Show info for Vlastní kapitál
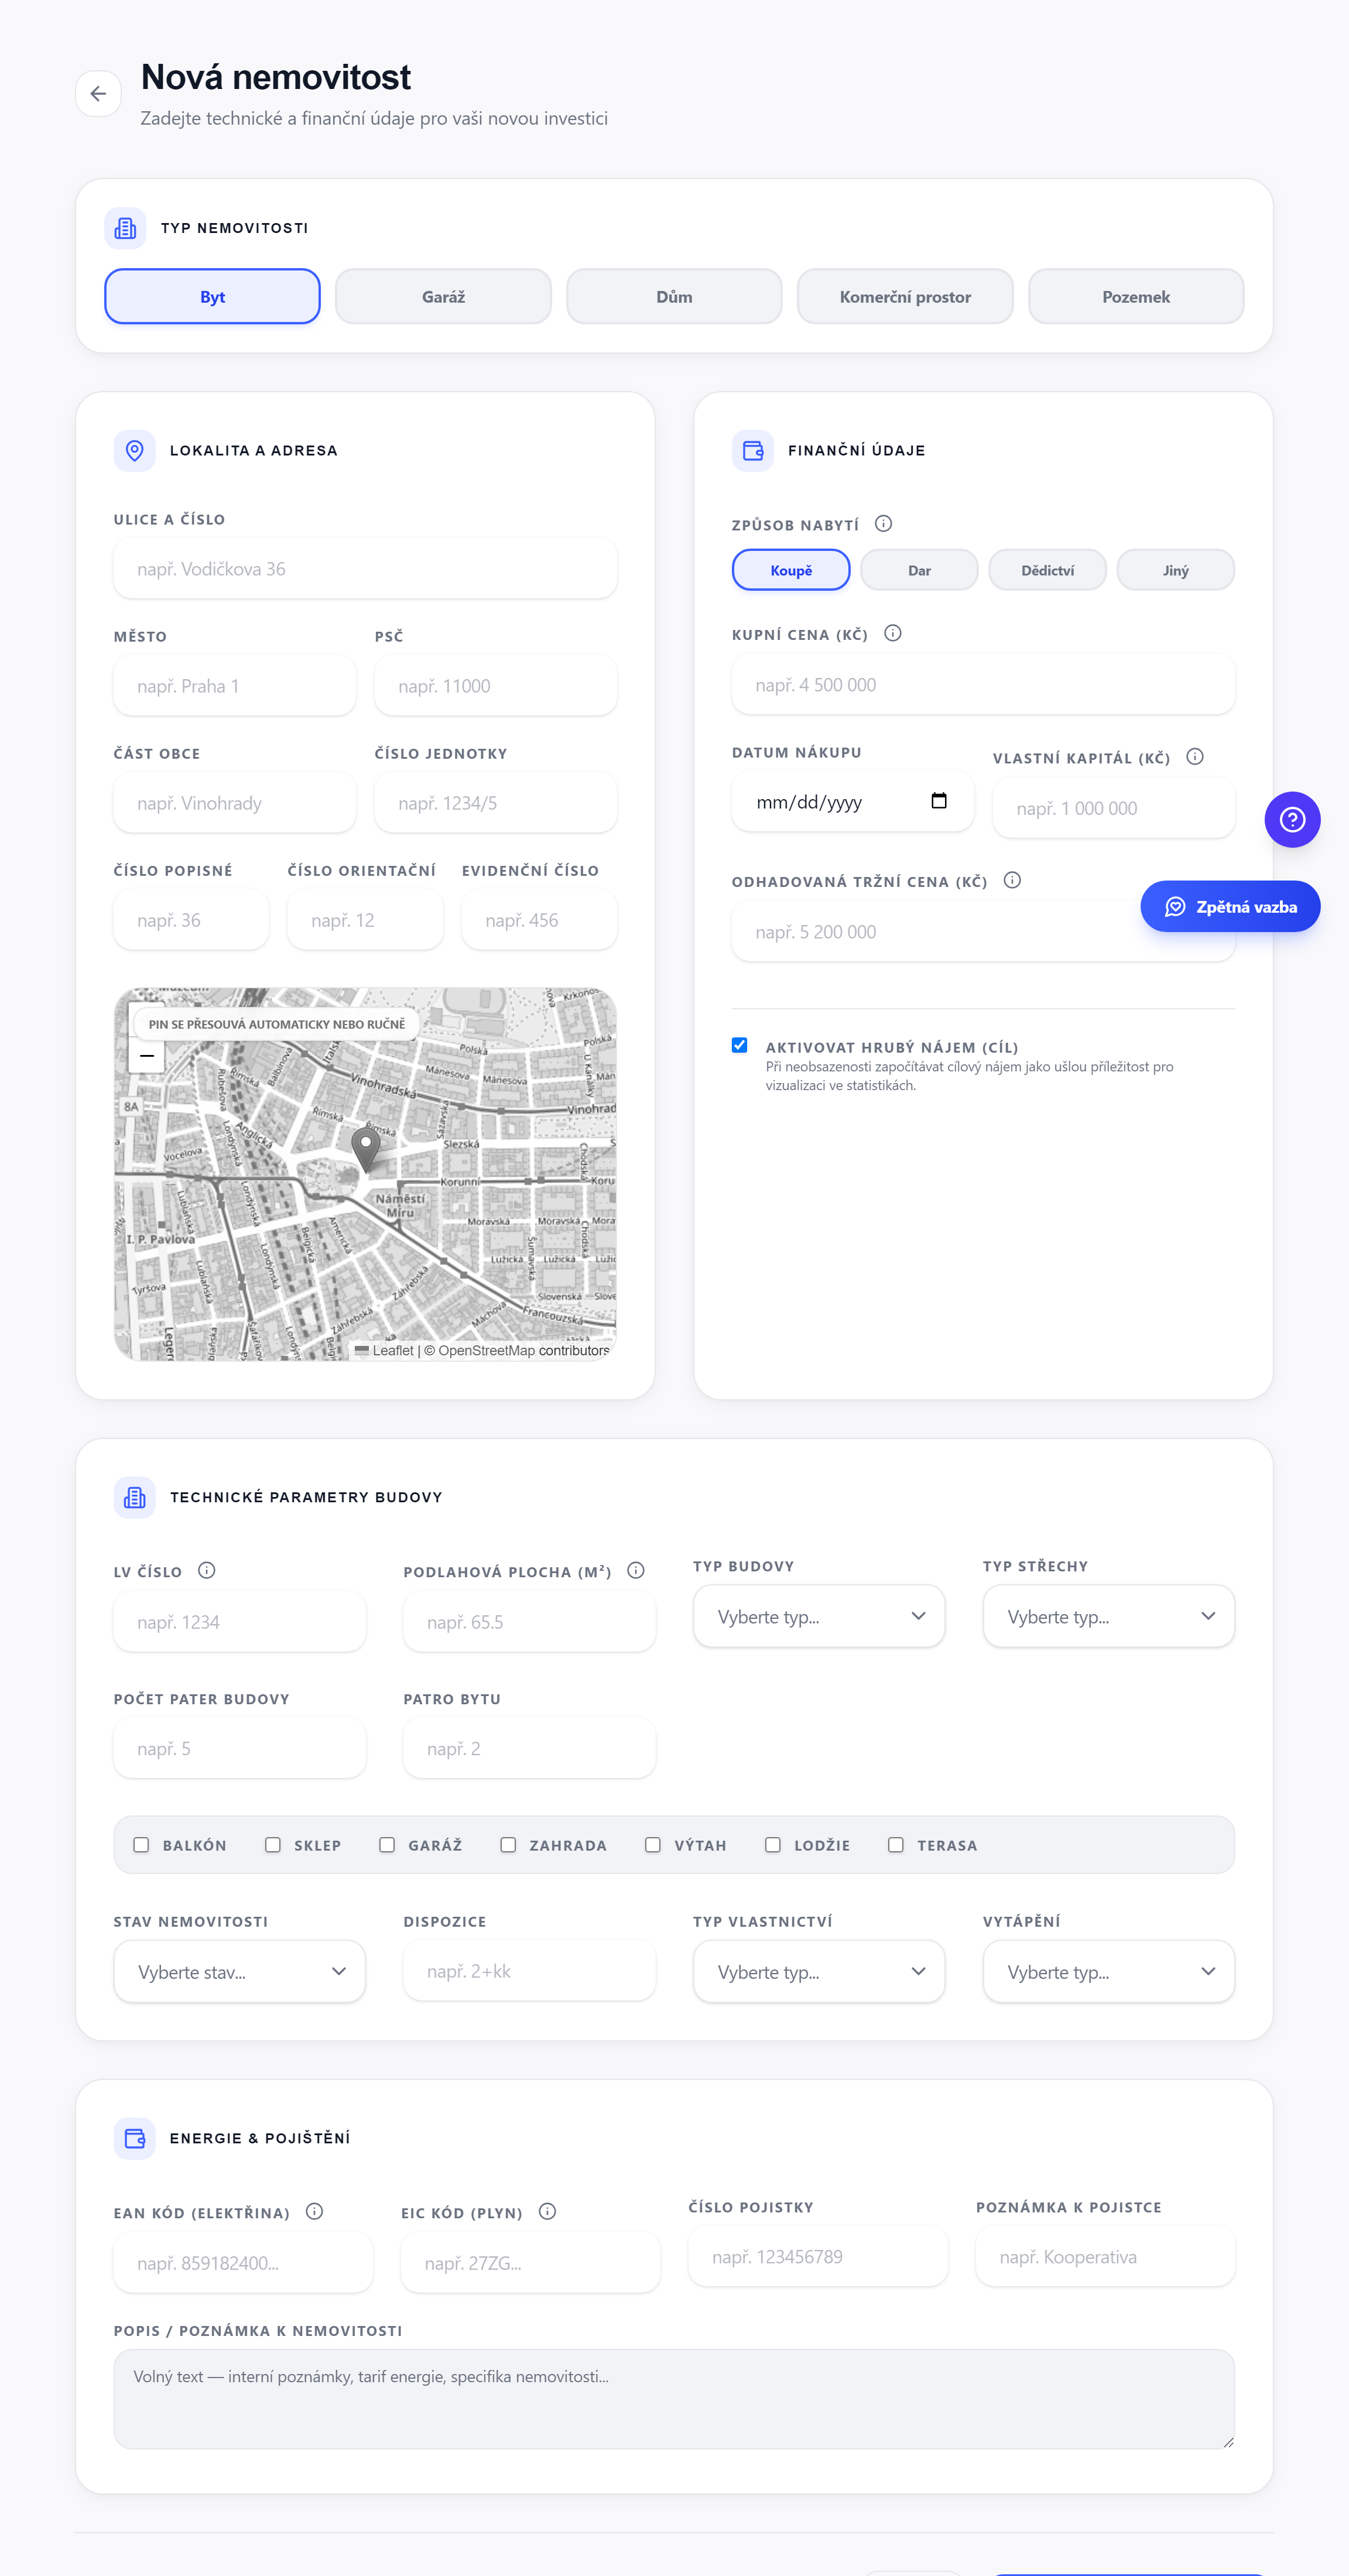 (x=1195, y=757)
